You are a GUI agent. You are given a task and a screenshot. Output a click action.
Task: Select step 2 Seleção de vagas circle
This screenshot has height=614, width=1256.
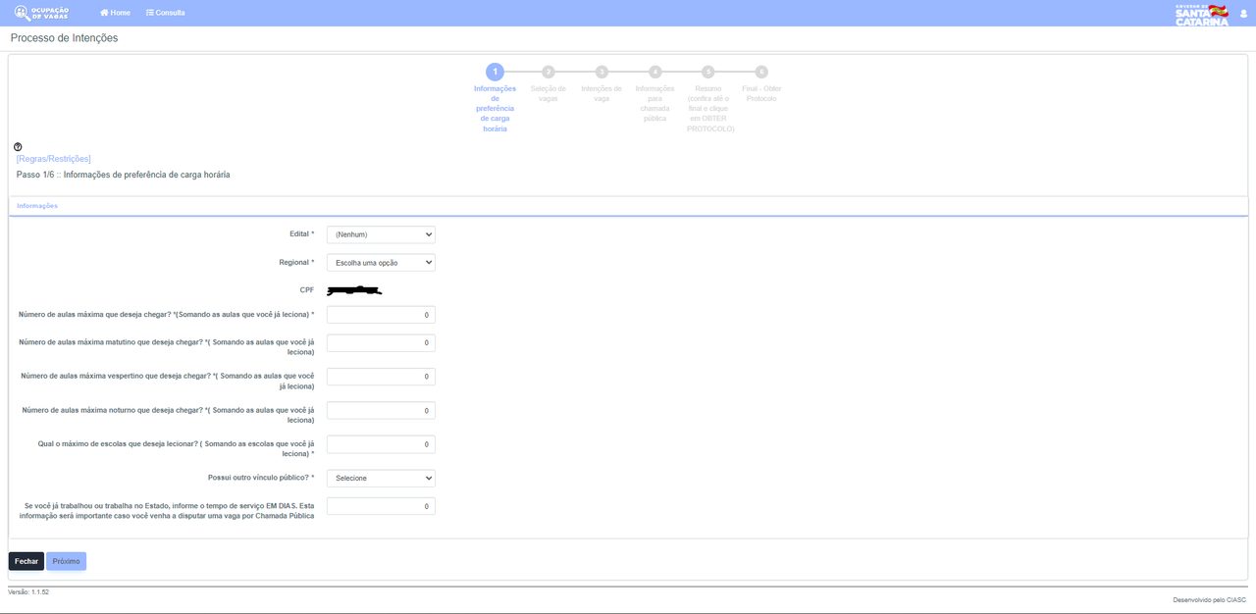click(549, 72)
